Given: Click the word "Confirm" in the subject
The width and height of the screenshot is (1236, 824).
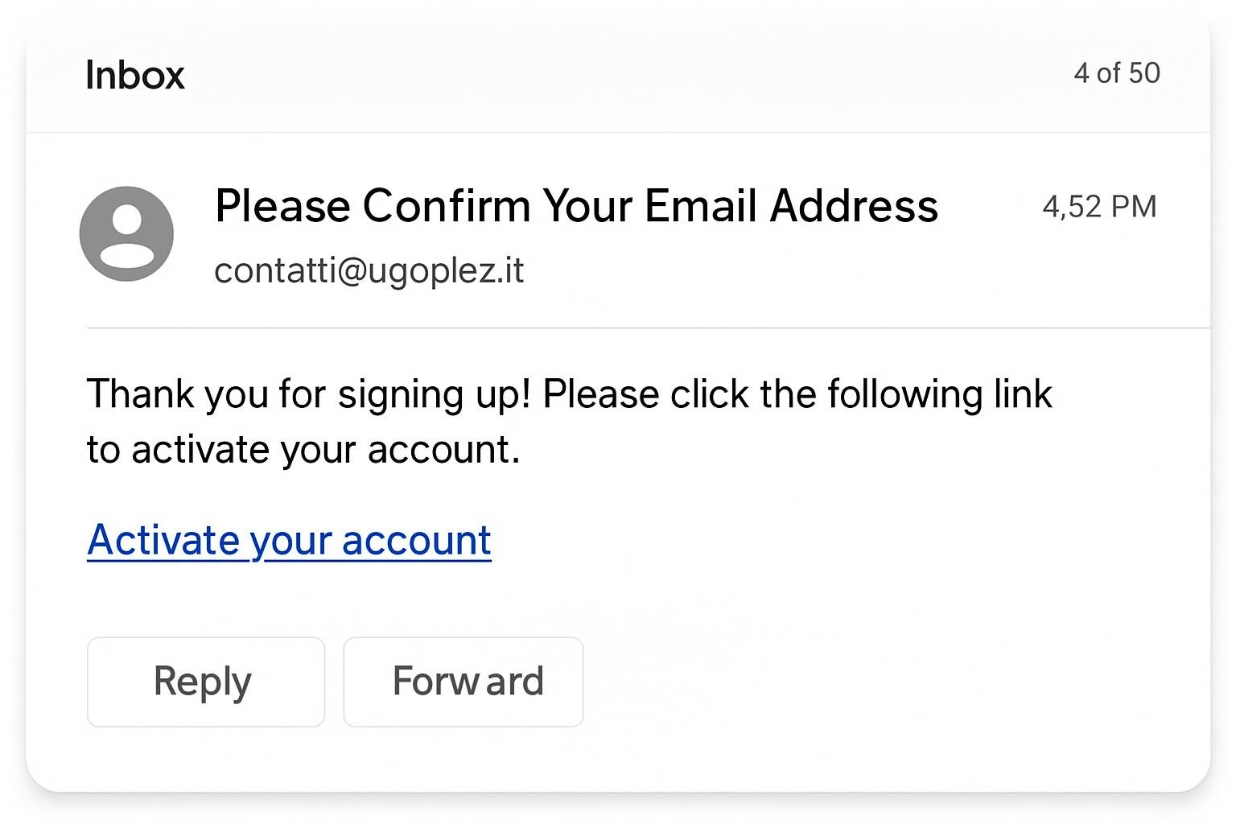Looking at the screenshot, I should click(447, 206).
